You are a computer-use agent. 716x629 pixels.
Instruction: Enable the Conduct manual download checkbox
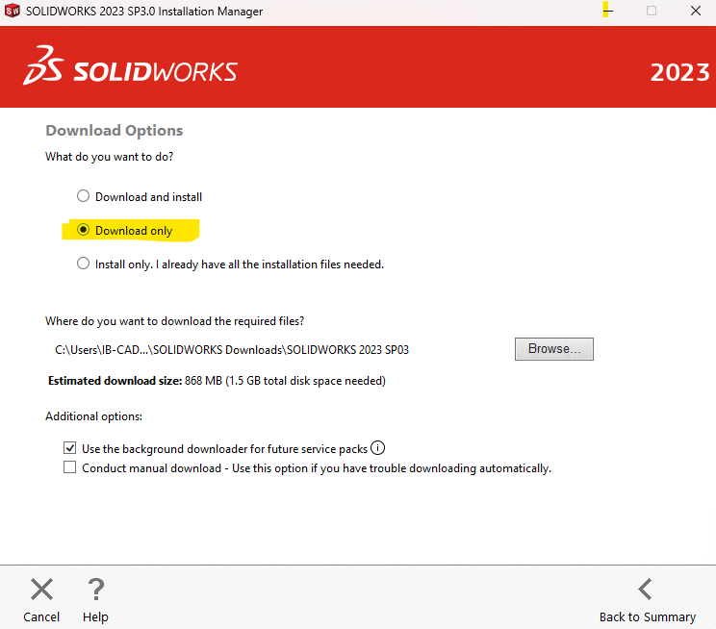tap(70, 467)
